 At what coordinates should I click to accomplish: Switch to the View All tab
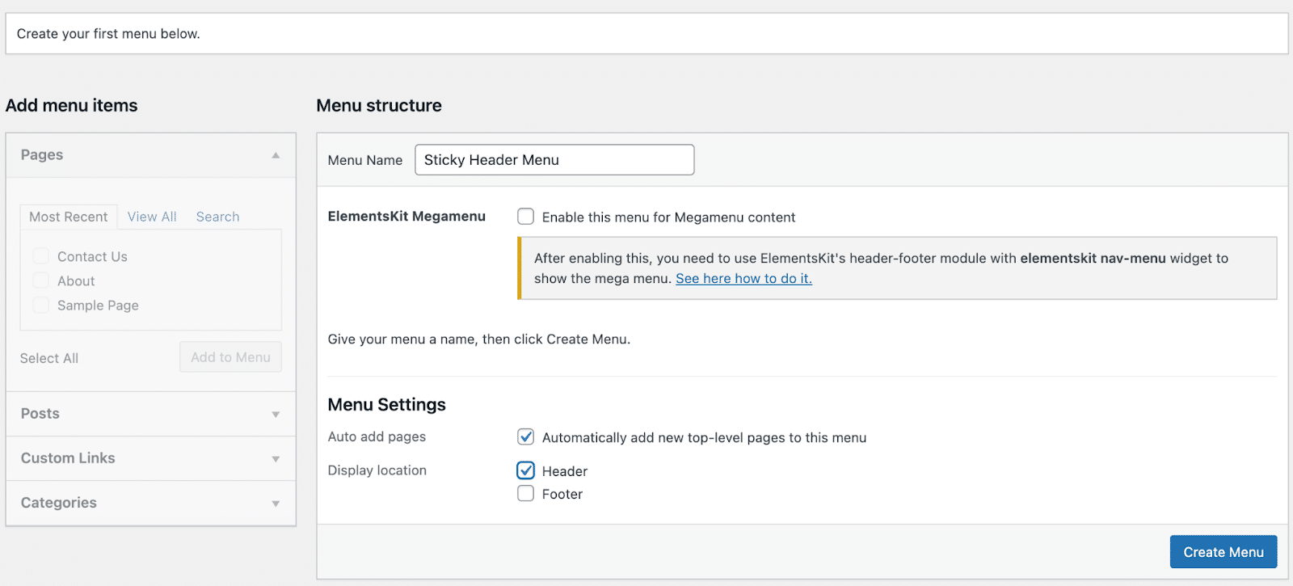tap(152, 217)
